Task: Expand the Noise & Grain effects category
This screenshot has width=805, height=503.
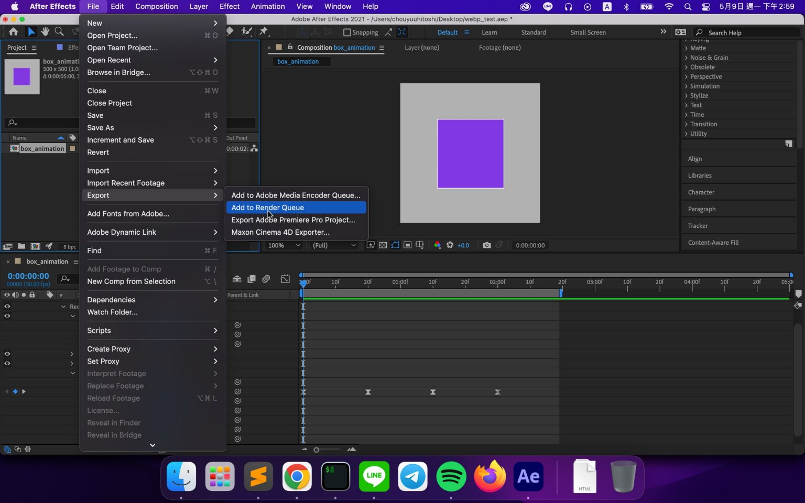Action: tap(709, 58)
